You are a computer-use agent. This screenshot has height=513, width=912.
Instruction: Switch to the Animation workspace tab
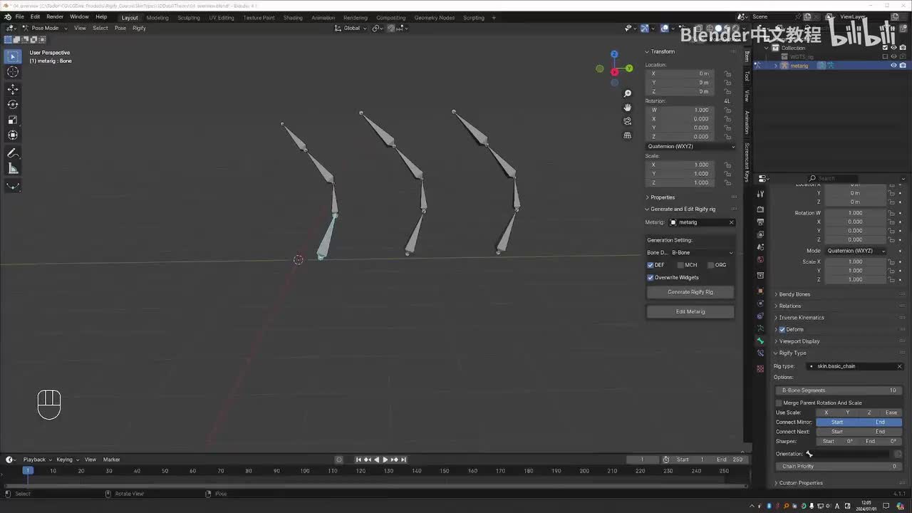(323, 18)
